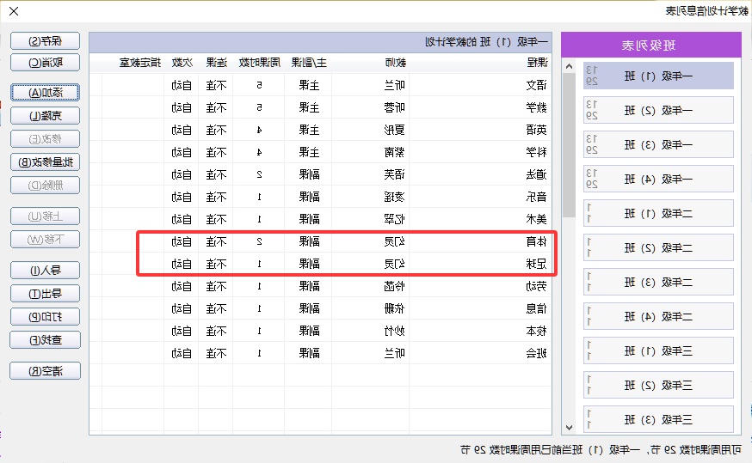This screenshot has width=752, height=463.
Task: Select the 体育 course row
Action: [320, 241]
